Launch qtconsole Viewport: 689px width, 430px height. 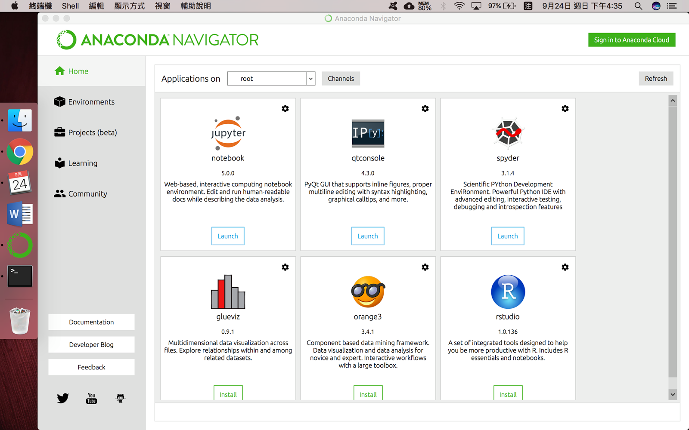coord(368,236)
